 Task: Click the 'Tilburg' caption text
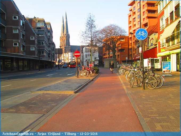coord(70,134)
